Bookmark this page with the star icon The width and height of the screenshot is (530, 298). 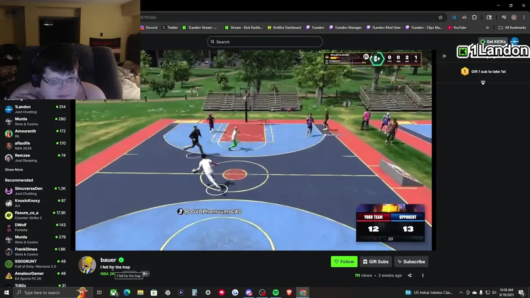[x=441, y=17]
